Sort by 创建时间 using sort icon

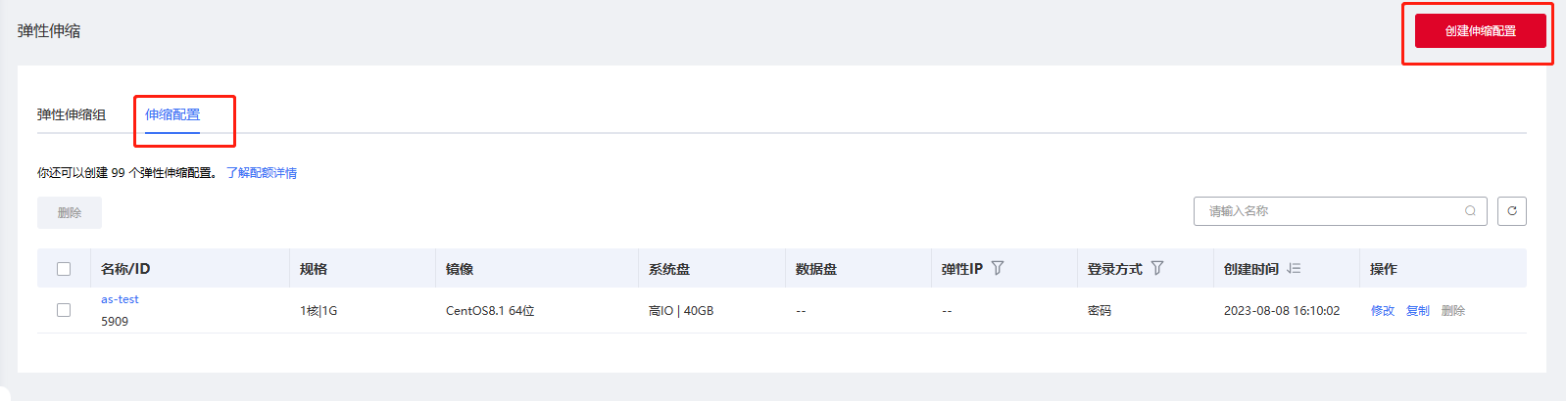click(1294, 268)
